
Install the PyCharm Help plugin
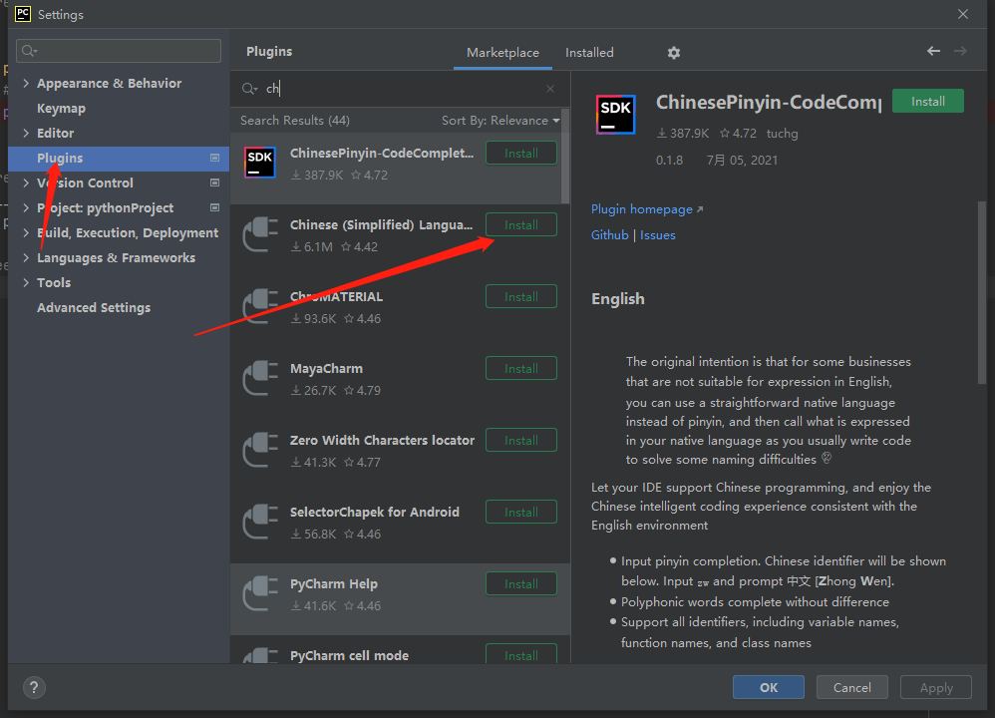521,583
